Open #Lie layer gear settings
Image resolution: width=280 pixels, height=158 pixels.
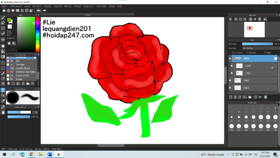coord(275,58)
